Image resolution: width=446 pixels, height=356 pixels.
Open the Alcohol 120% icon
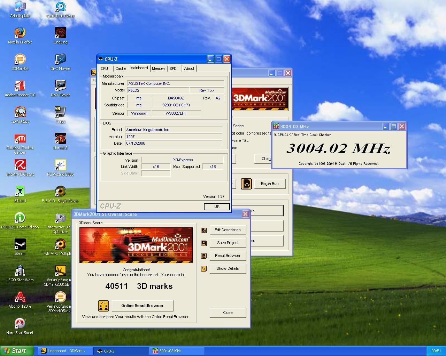click(20, 300)
